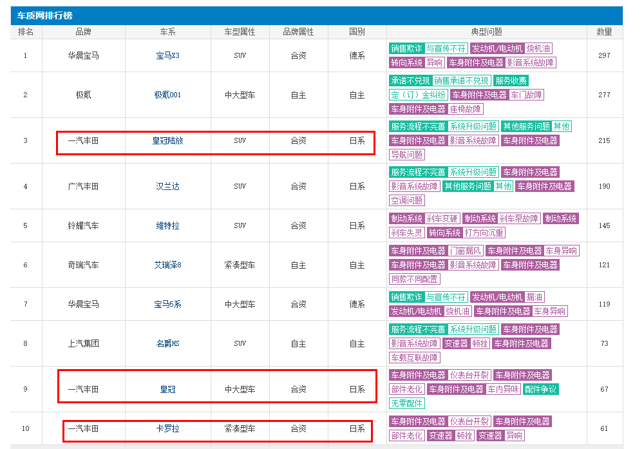
Task: Select the 车载互联故障 issue tag
Action: tap(415, 358)
